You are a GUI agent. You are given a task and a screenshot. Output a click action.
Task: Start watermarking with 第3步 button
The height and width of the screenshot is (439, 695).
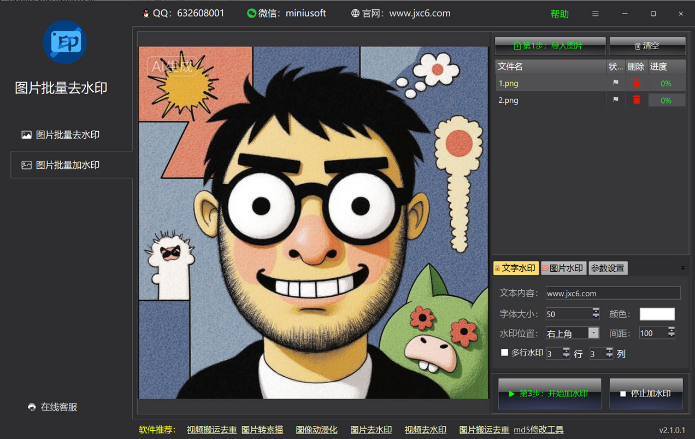point(549,394)
